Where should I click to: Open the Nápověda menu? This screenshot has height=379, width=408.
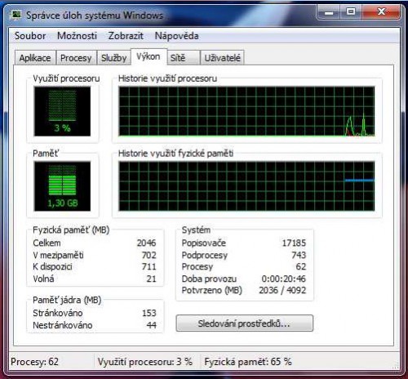click(x=176, y=36)
